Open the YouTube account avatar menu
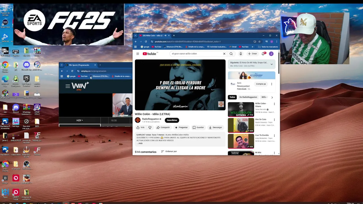Image resolution: width=363 pixels, height=204 pixels. pos(271,54)
